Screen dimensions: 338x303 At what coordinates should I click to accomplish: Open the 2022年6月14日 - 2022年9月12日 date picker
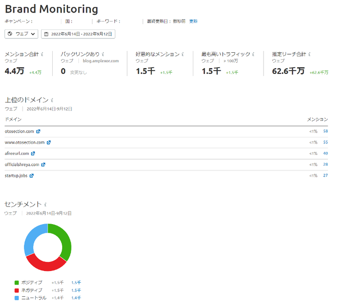click(x=78, y=34)
